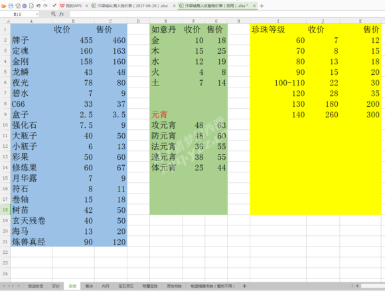
Task: Click the select-all corner of the grid
Action: point(5,21)
